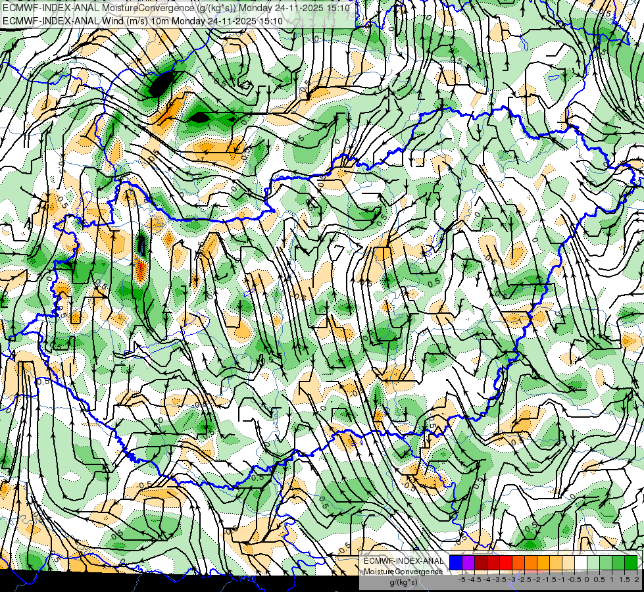644x592 pixels.
Task: Select the lightest green legend swatch
Action: (x=593, y=562)
